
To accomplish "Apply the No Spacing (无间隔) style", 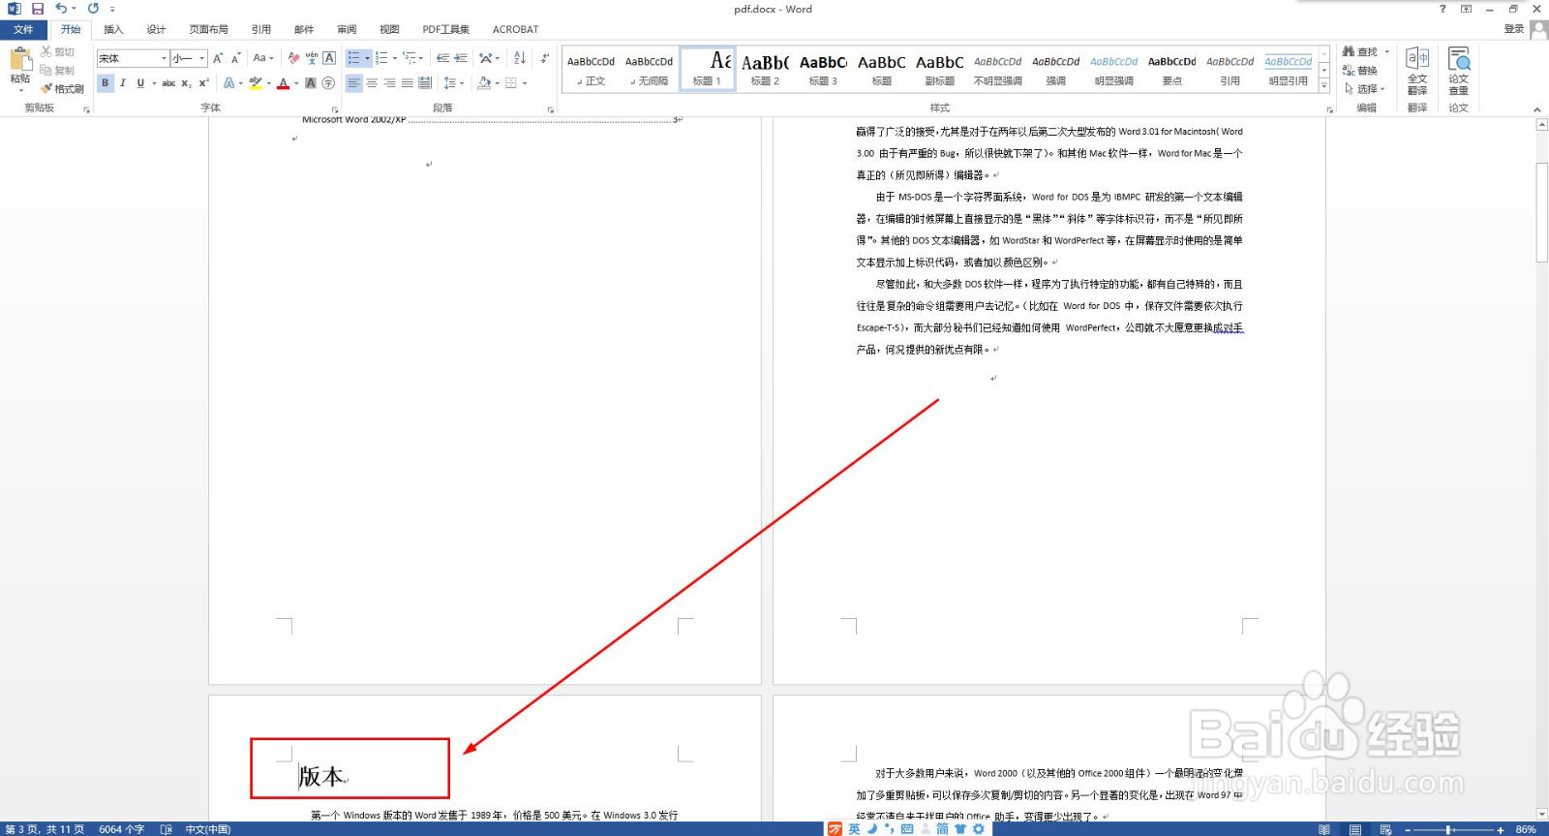I will pos(649,69).
